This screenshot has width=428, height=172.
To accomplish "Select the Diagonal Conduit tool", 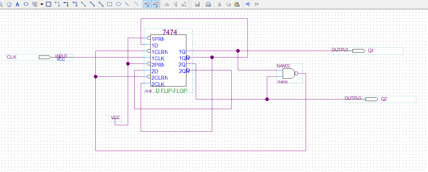I will tap(101, 4).
